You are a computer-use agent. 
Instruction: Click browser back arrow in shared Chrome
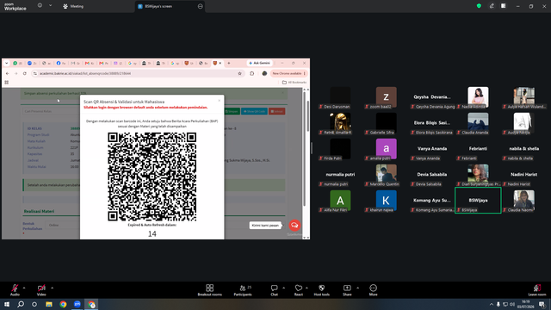pos(8,73)
